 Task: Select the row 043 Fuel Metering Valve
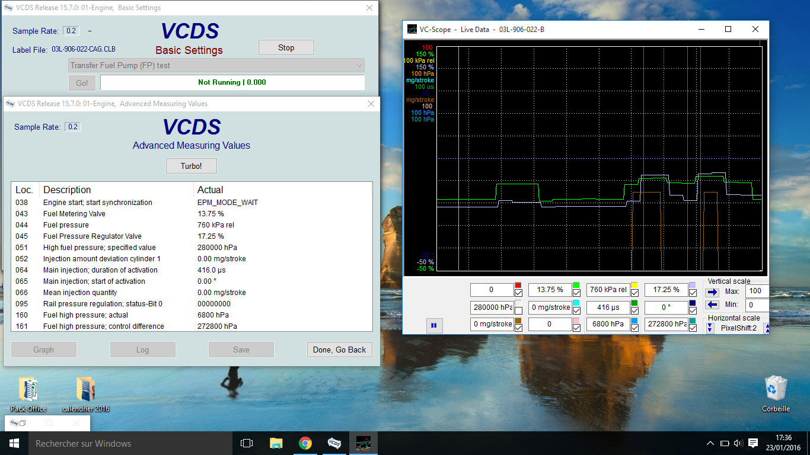pyautogui.click(x=192, y=214)
